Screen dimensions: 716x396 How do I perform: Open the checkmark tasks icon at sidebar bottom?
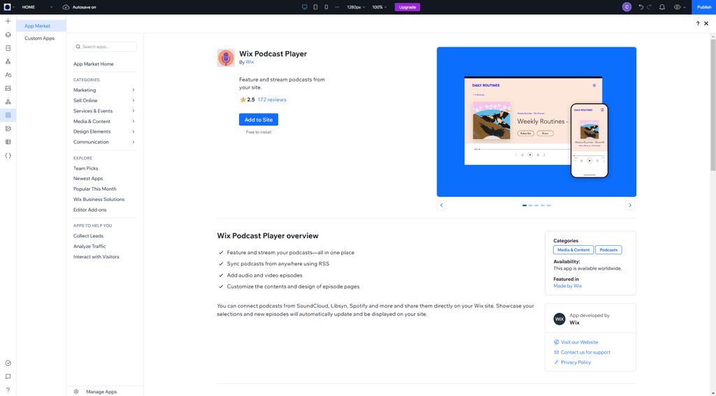click(x=8, y=363)
